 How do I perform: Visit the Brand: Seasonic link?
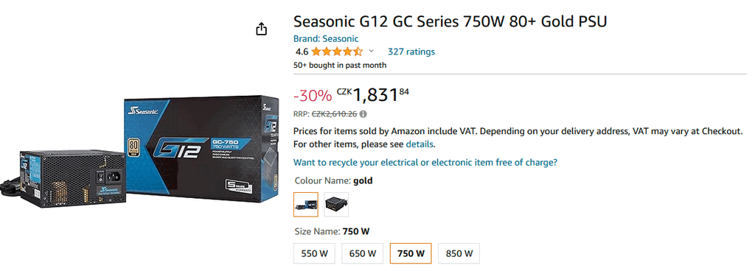click(x=326, y=39)
